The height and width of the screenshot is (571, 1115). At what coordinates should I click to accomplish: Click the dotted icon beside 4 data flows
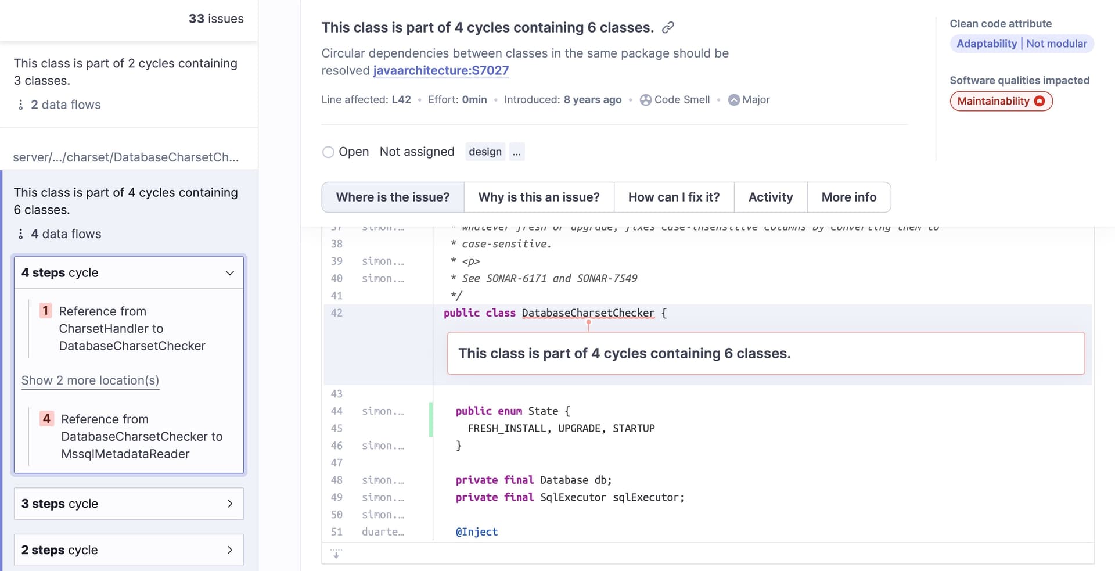[21, 234]
